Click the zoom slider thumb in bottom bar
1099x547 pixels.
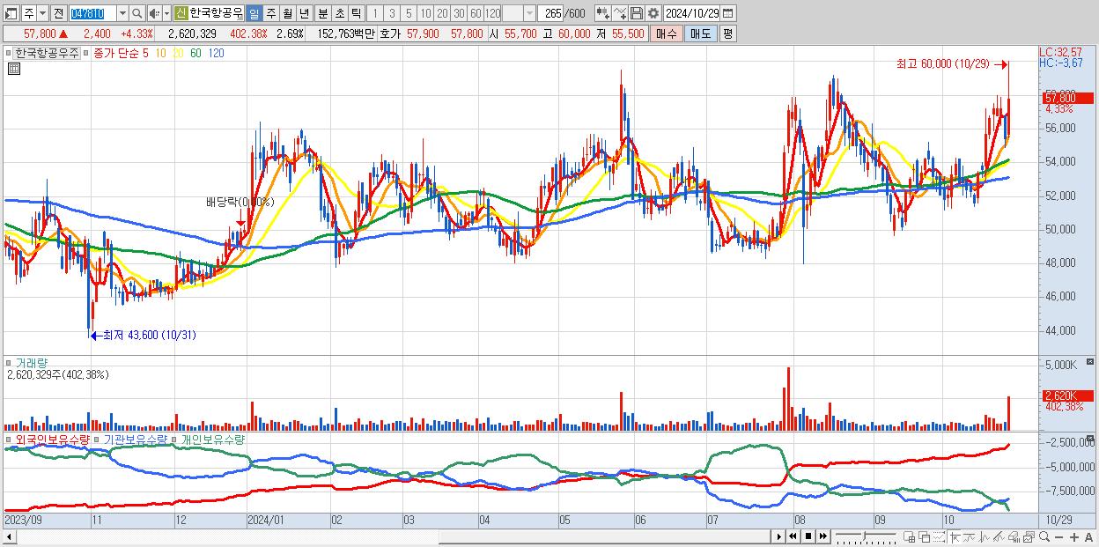pyautogui.click(x=865, y=535)
